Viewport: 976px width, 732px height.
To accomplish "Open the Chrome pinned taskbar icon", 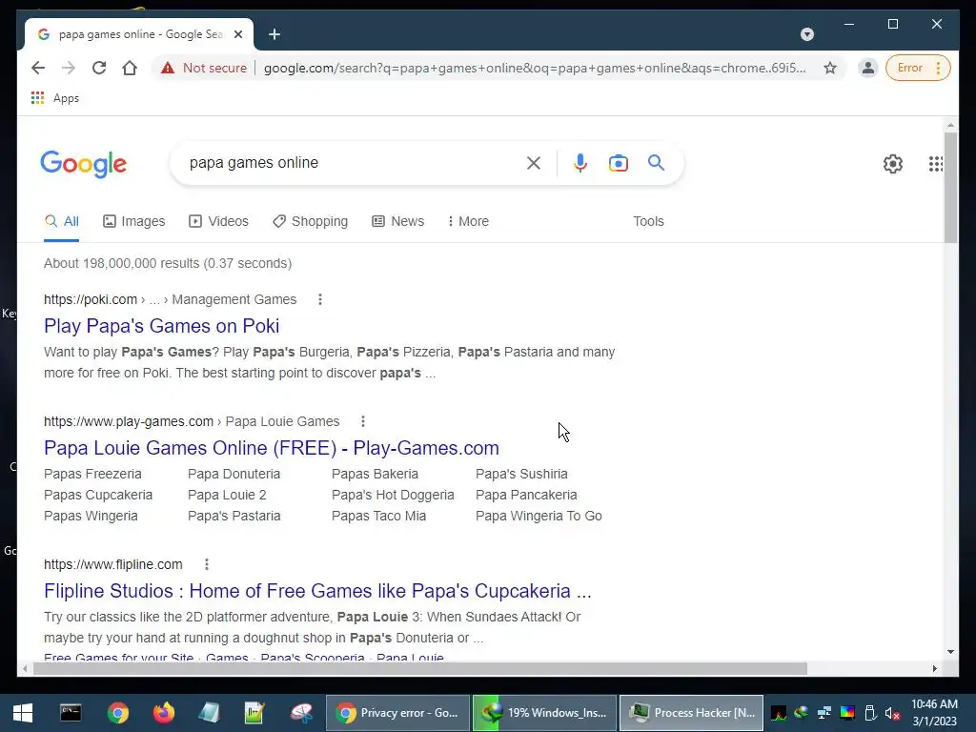I will click(x=117, y=713).
